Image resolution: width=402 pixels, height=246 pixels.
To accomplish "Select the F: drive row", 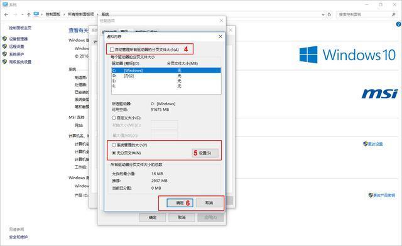I will coord(166,86).
